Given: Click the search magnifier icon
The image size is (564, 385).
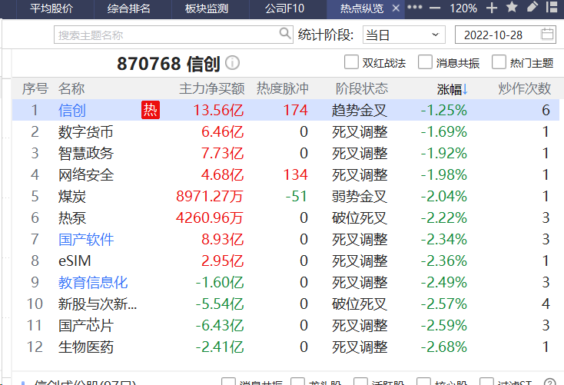Looking at the screenshot, I should click(285, 34).
